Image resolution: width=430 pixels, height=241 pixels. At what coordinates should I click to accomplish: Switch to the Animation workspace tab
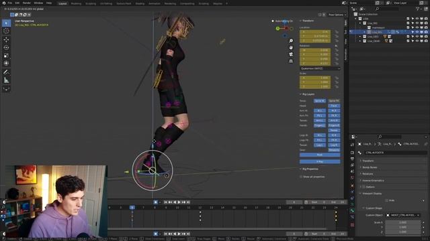154,3
